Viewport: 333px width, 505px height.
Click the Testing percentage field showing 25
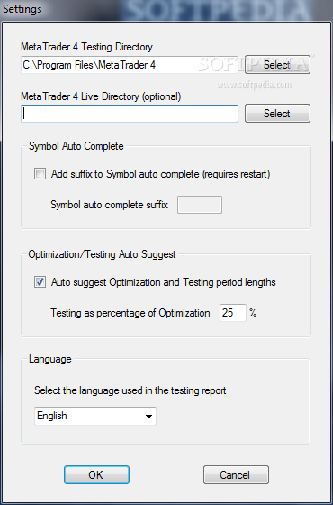233,313
